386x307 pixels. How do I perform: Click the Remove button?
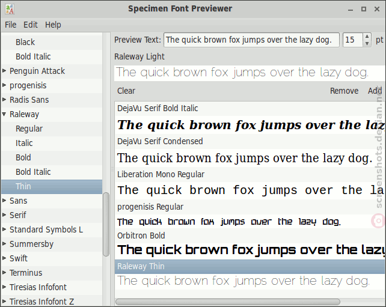[x=344, y=91]
